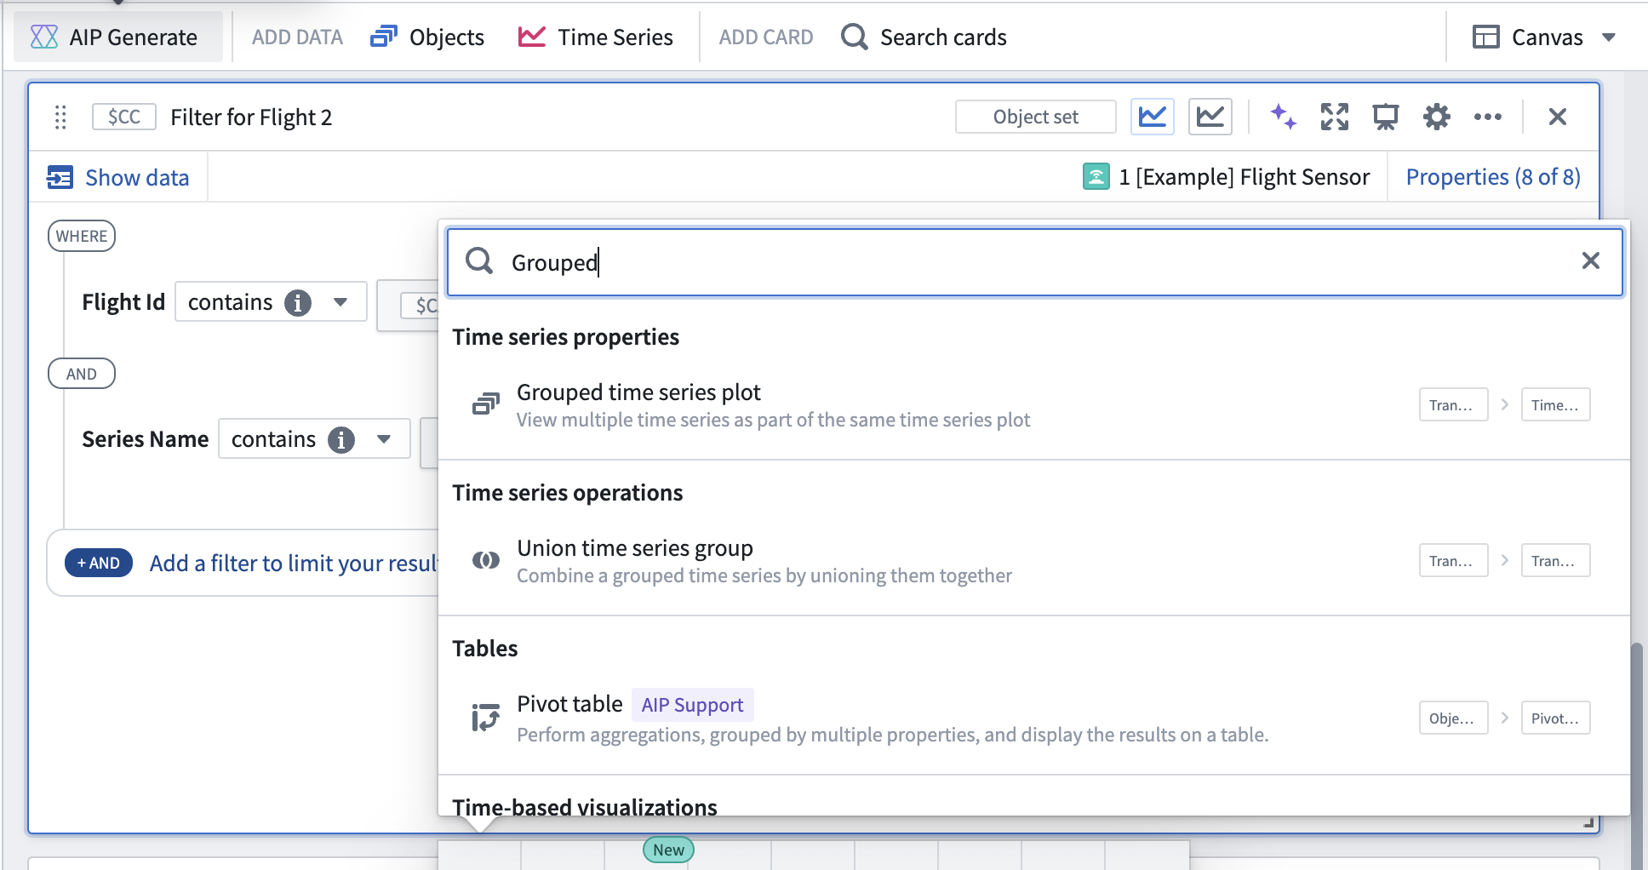Click the + AND add filter button
This screenshot has width=1648, height=870.
[99, 563]
